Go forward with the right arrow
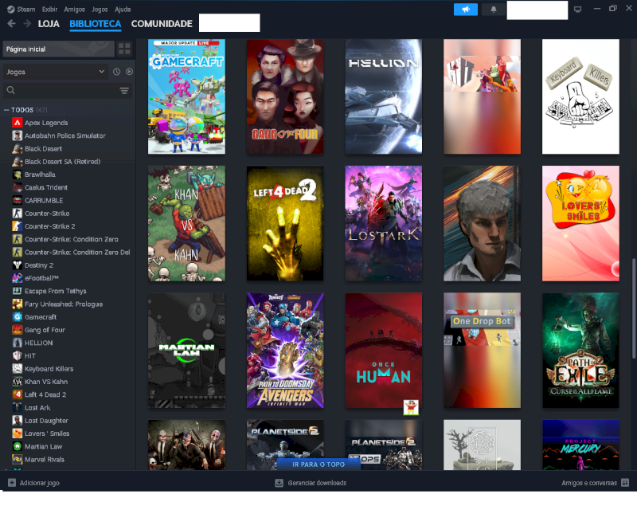Viewport: 637px width, 510px height. [x=27, y=24]
